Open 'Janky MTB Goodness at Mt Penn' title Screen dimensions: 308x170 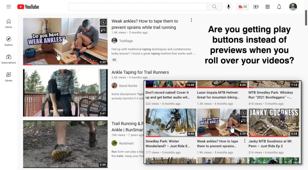click(270, 143)
